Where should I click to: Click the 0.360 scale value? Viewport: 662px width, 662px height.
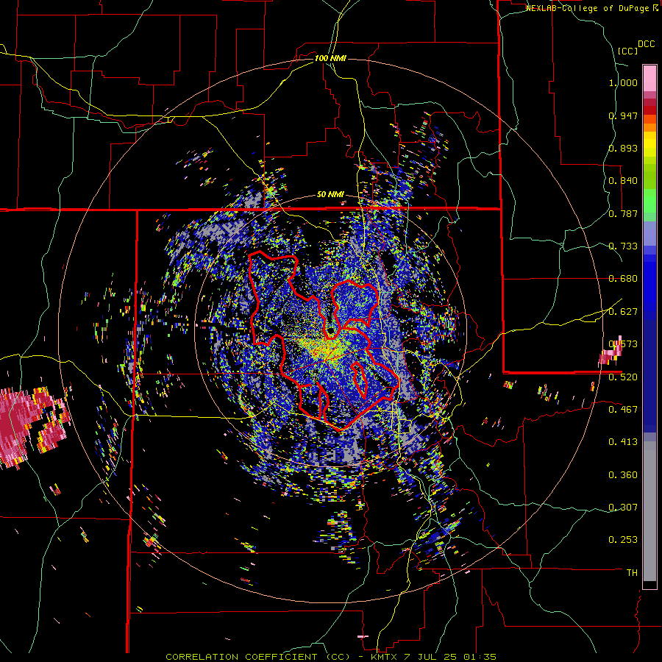click(x=623, y=475)
